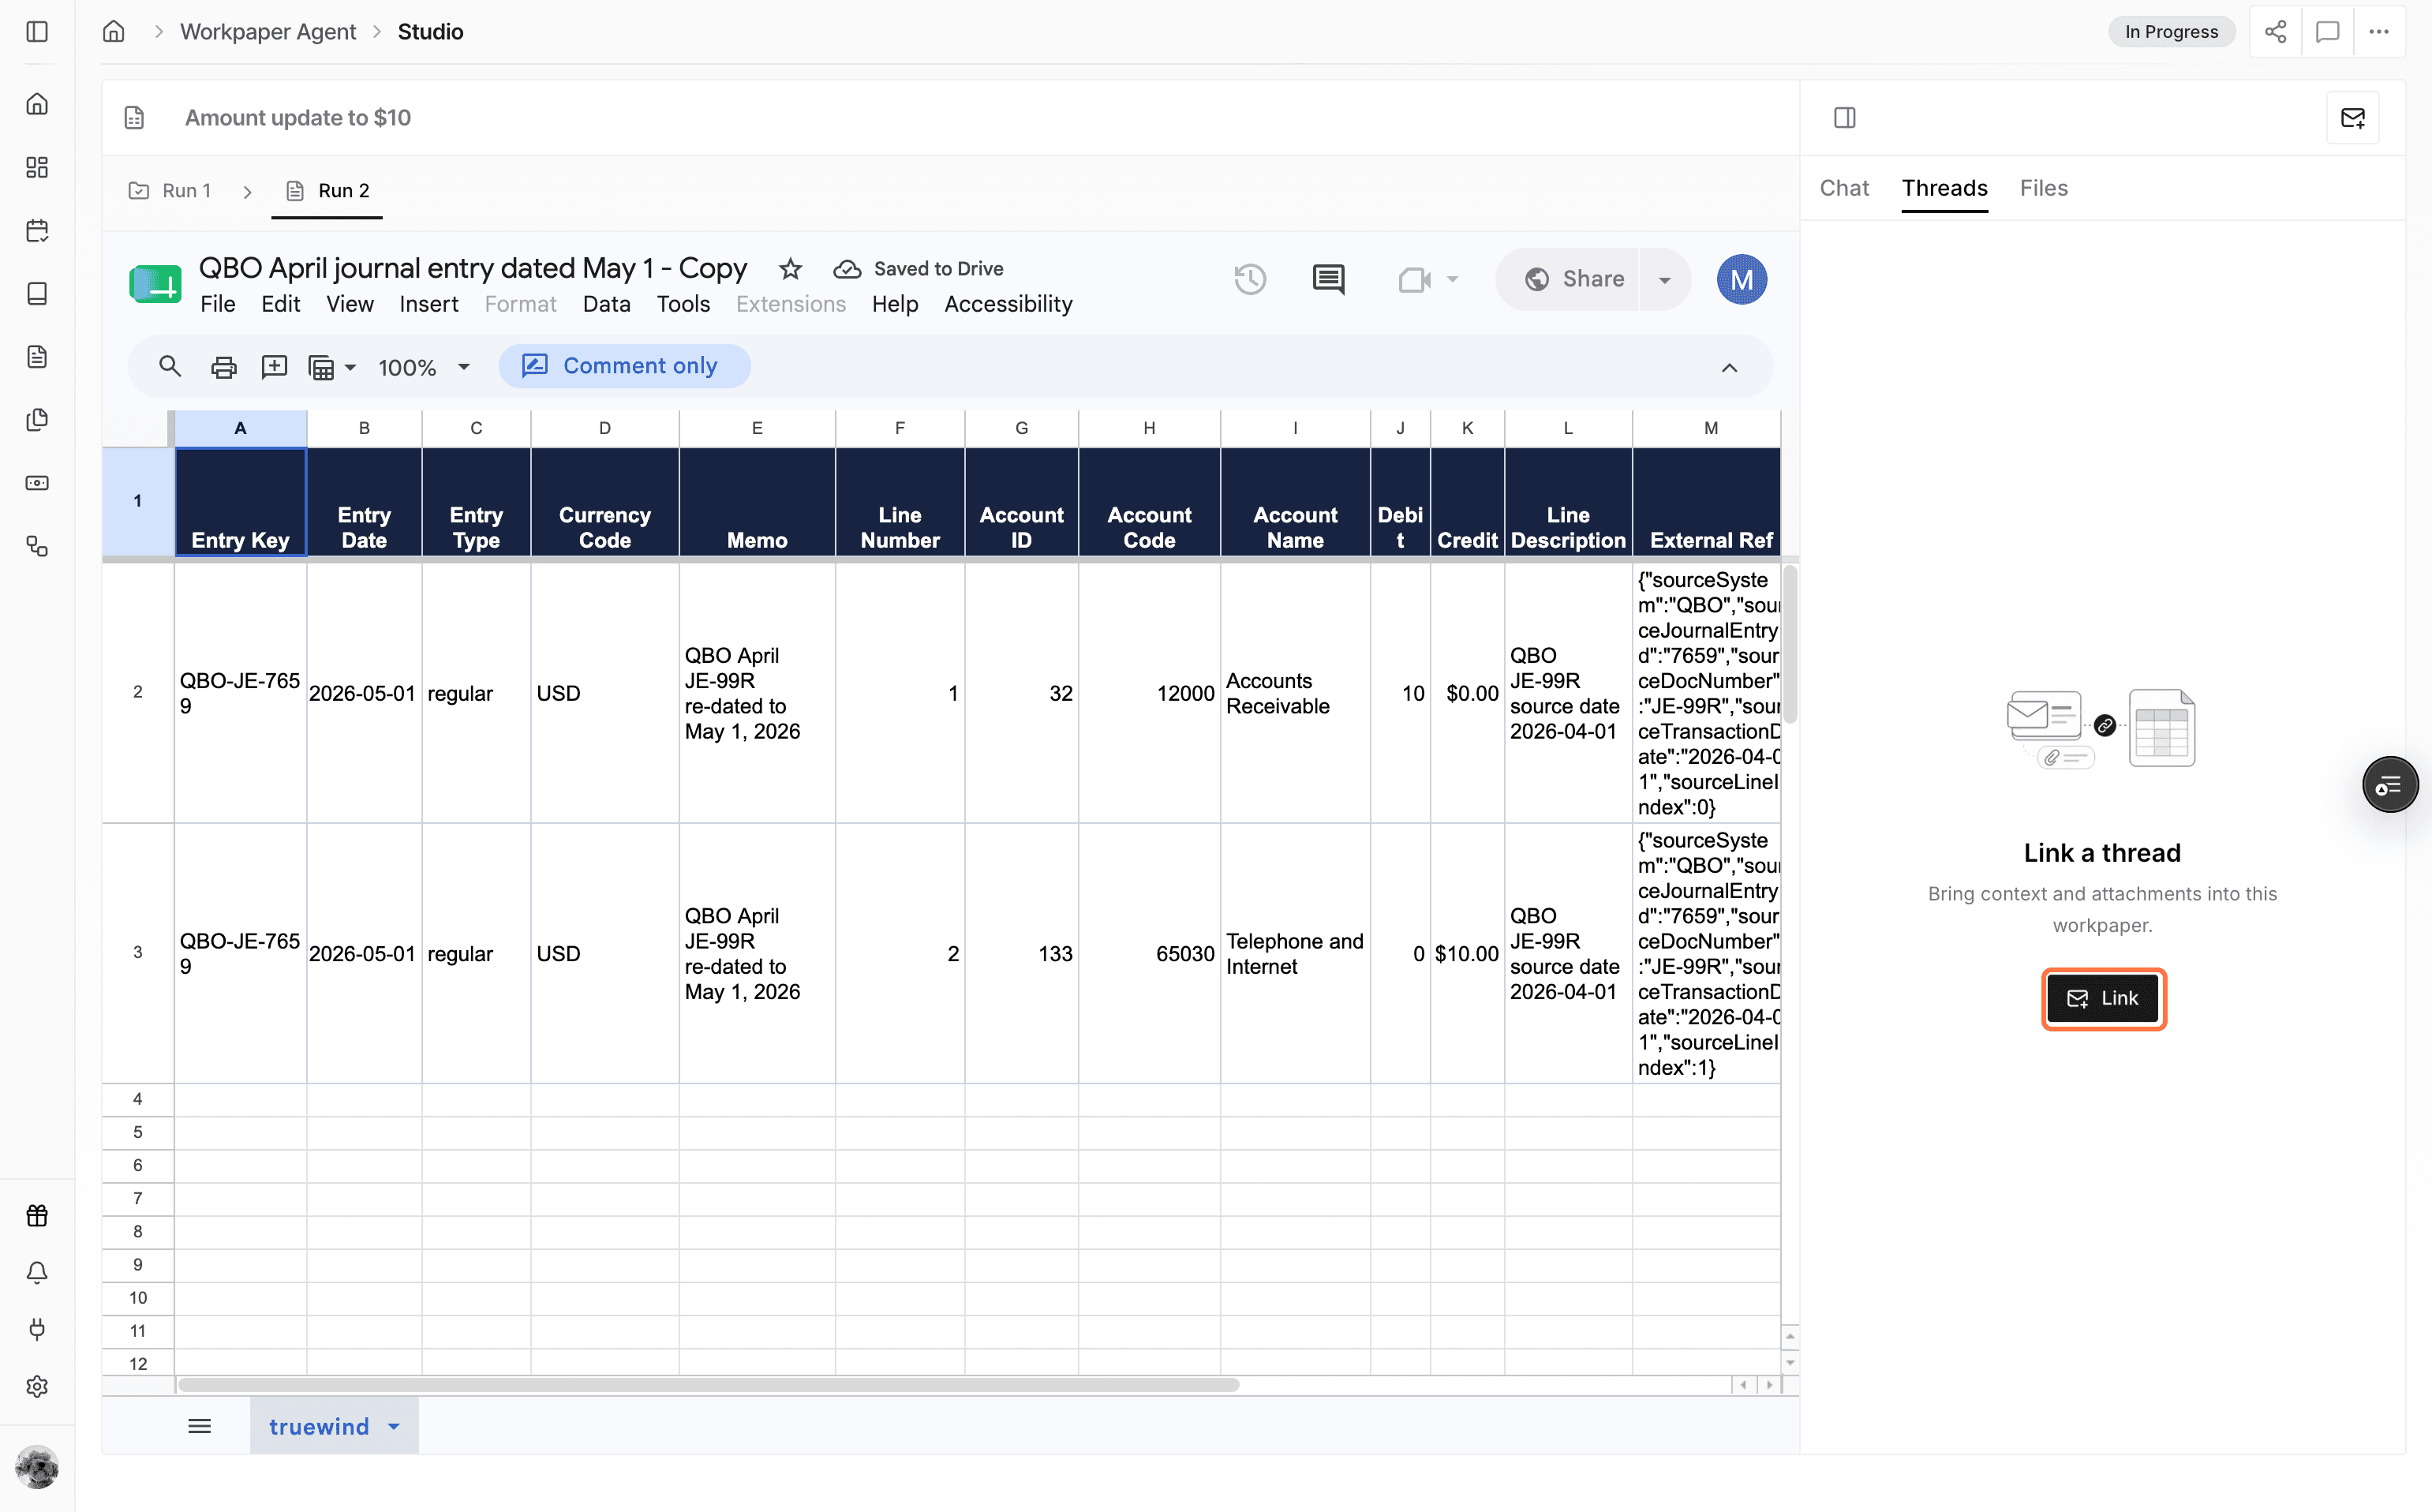The height and width of the screenshot is (1512, 2432).
Task: Open the table filter views dropdown
Action: [332, 367]
